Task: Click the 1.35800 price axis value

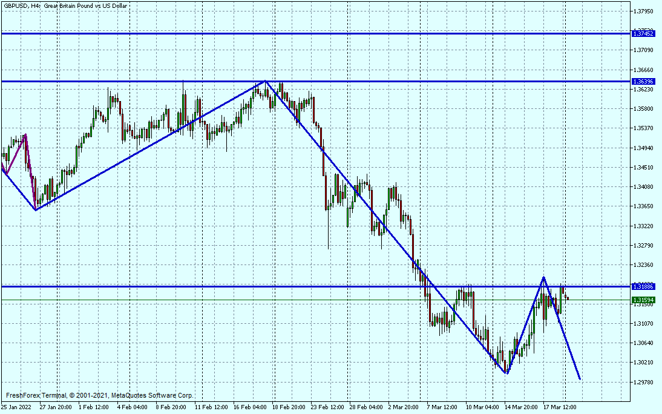Action: tap(643, 108)
